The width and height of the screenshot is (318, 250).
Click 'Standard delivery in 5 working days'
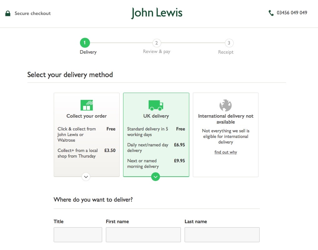pos(147,132)
